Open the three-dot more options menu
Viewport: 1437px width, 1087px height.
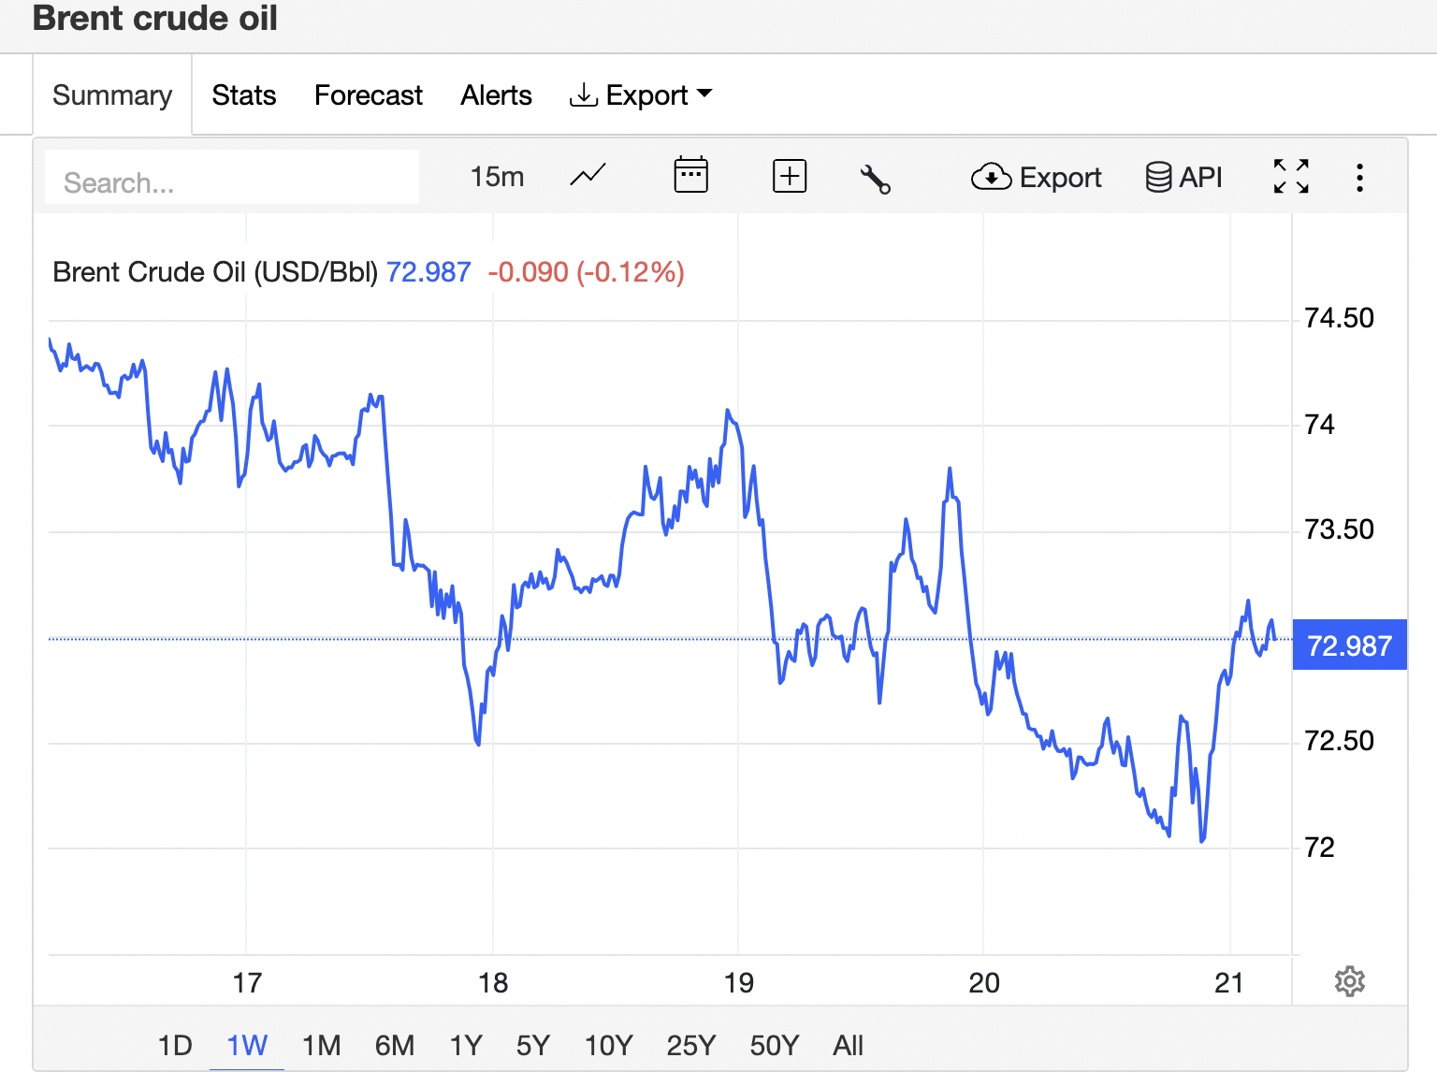pos(1359,177)
